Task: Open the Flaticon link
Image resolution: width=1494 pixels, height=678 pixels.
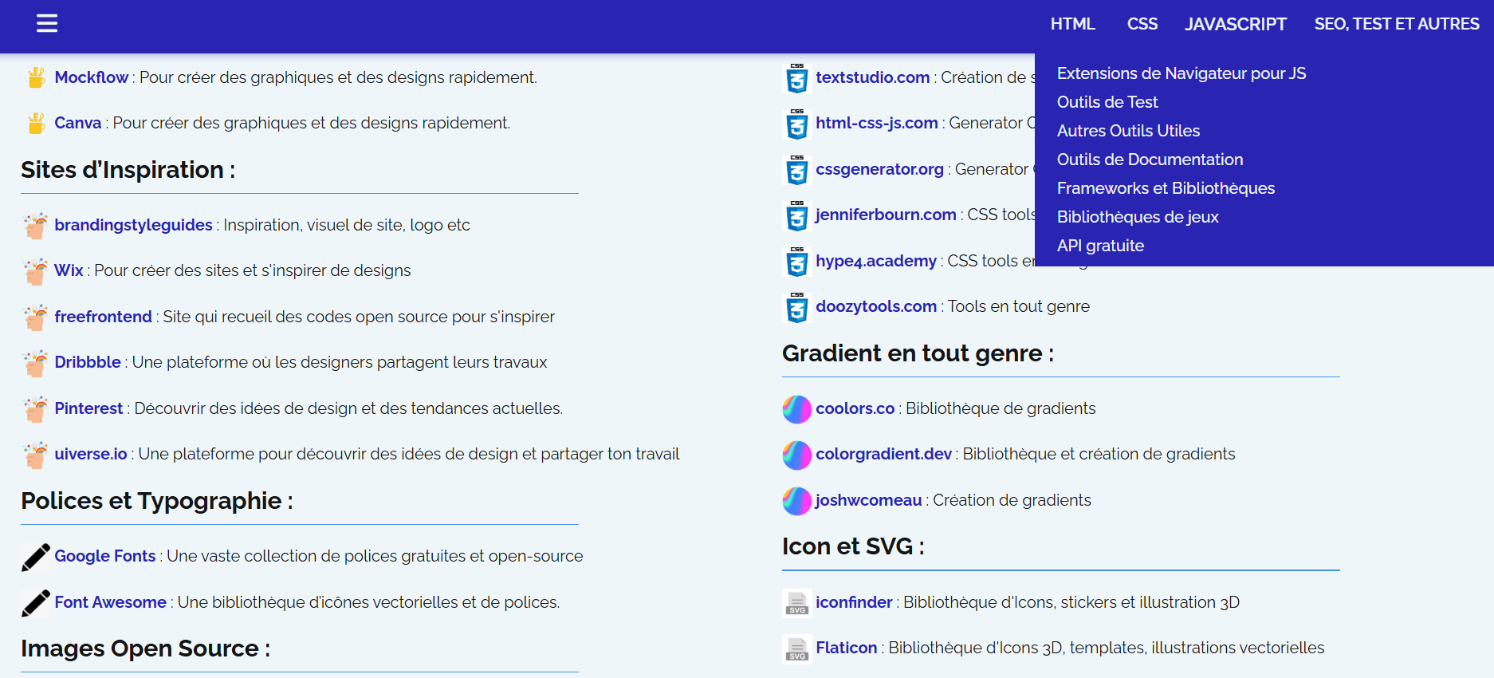Action: 847,648
